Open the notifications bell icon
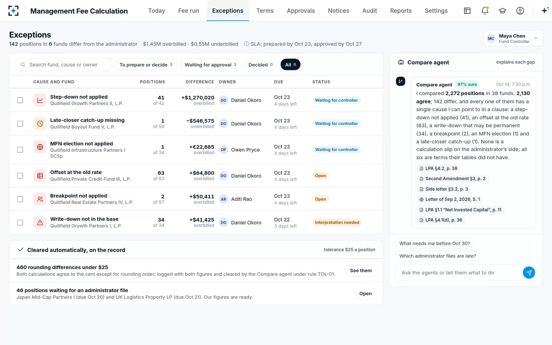This screenshot has width=552, height=345. click(485, 11)
